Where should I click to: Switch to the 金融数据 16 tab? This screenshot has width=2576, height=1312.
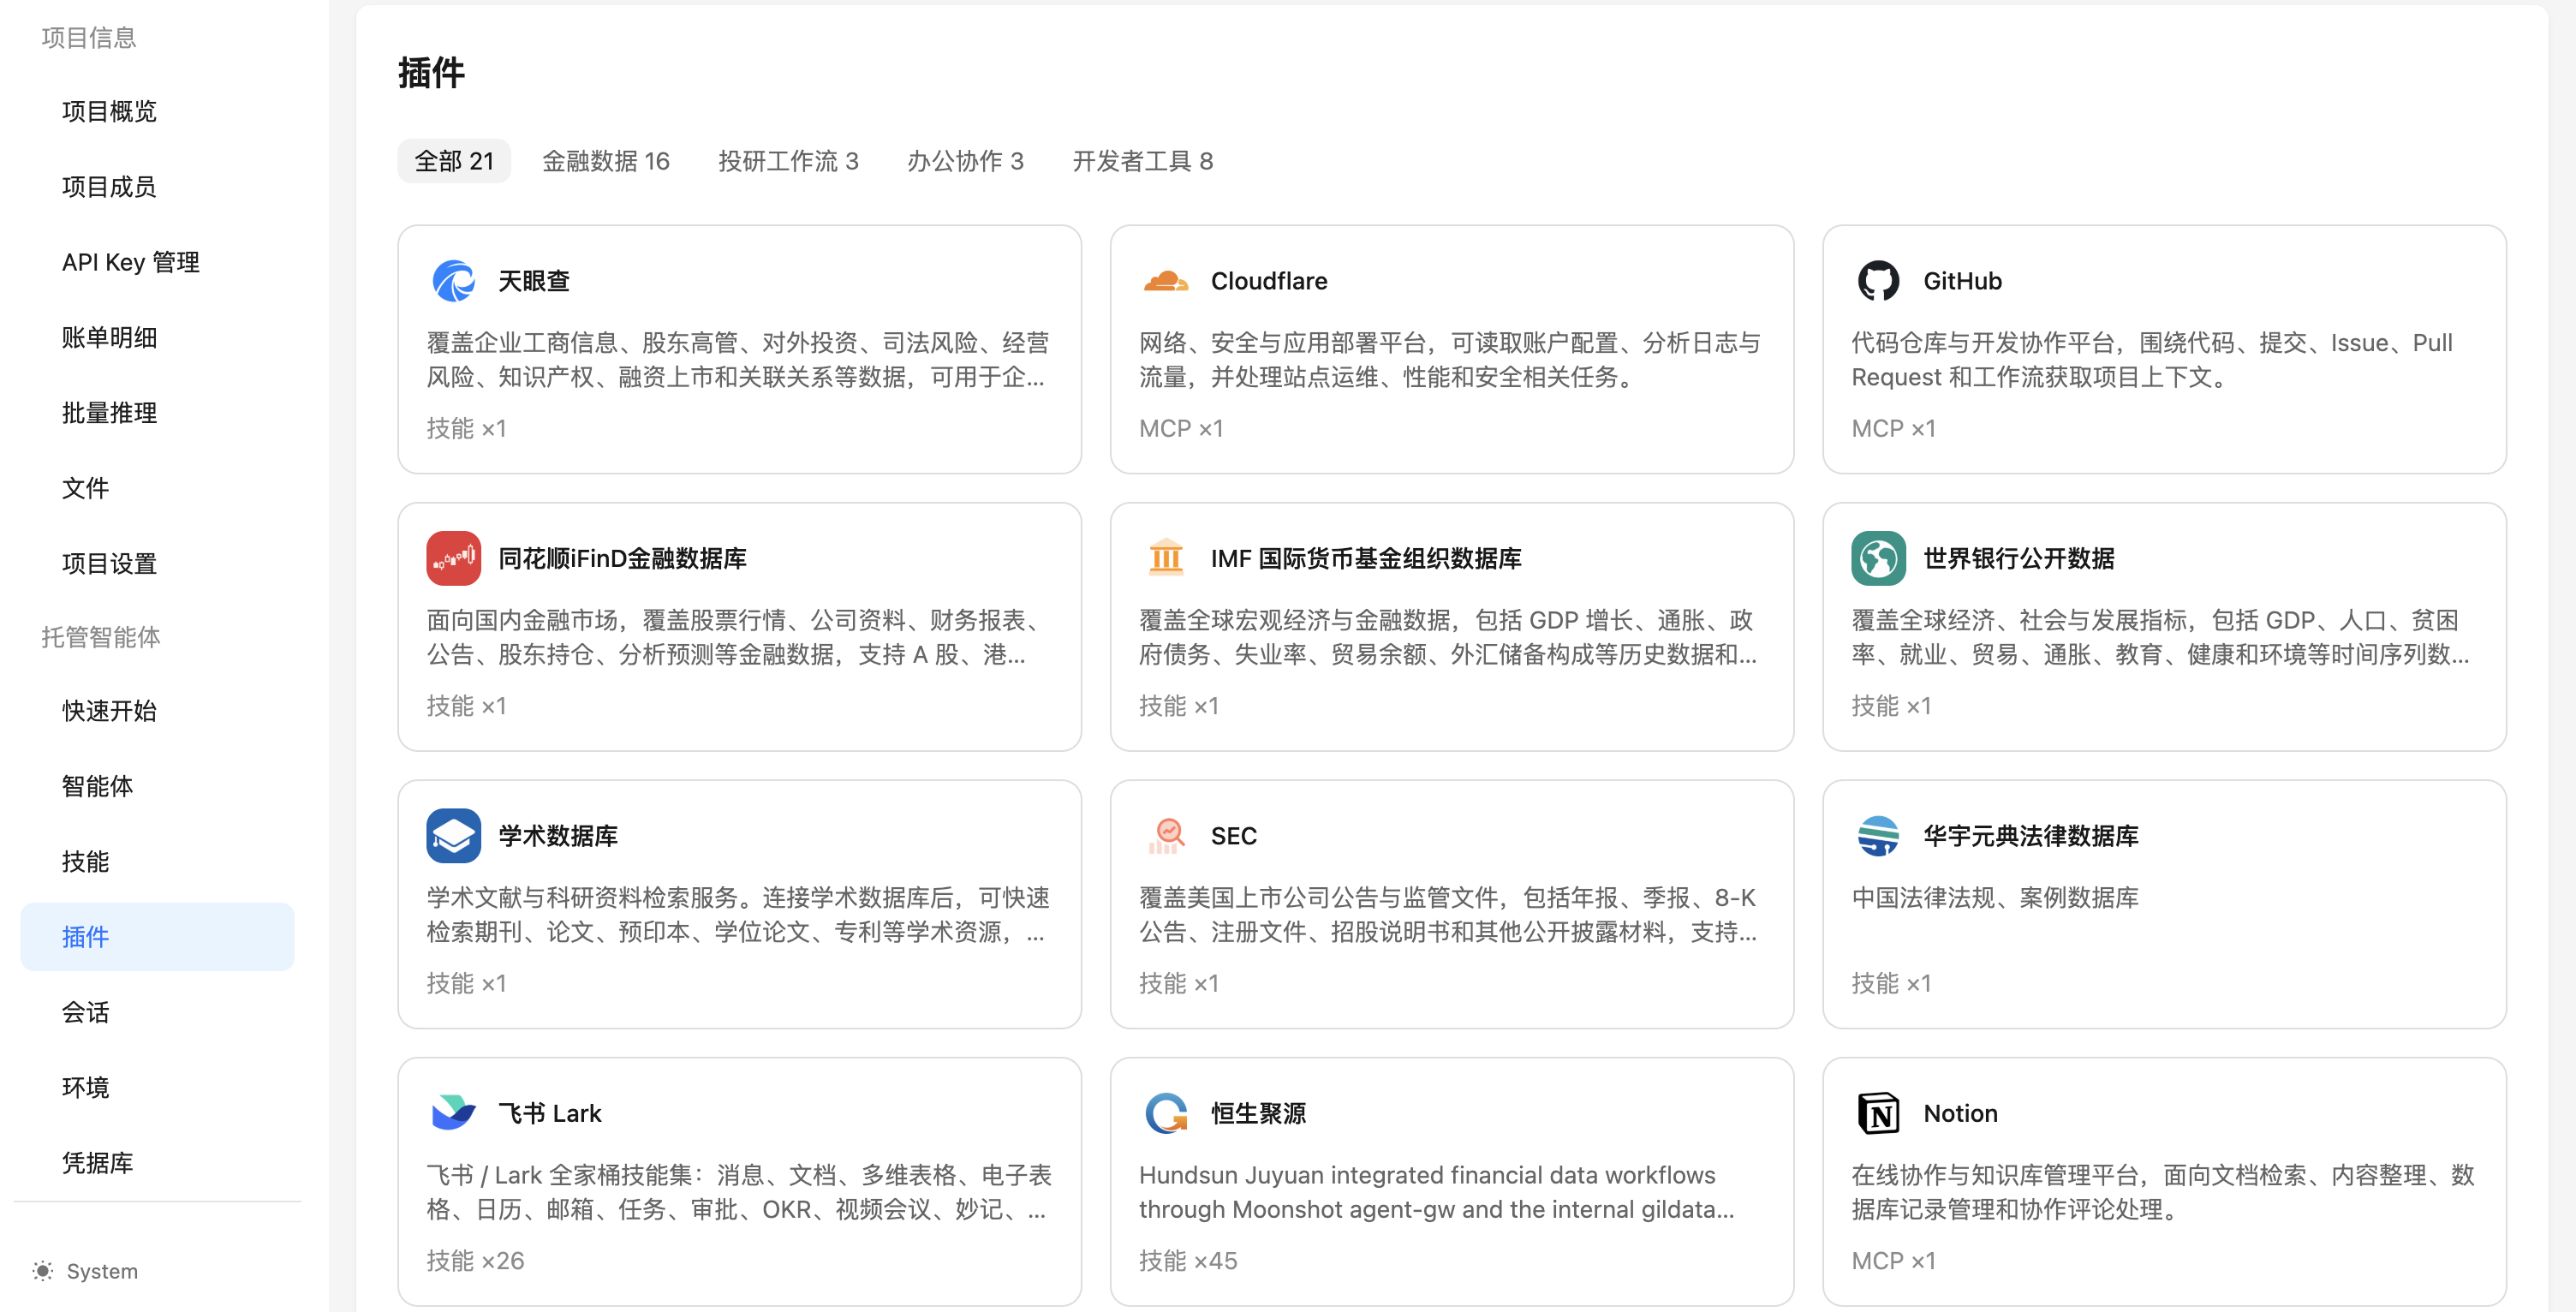[x=606, y=161]
